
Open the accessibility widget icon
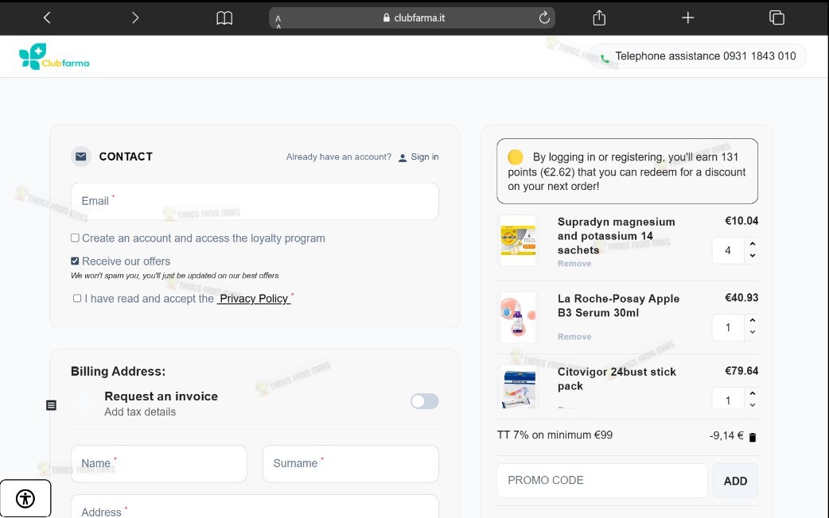click(x=25, y=498)
